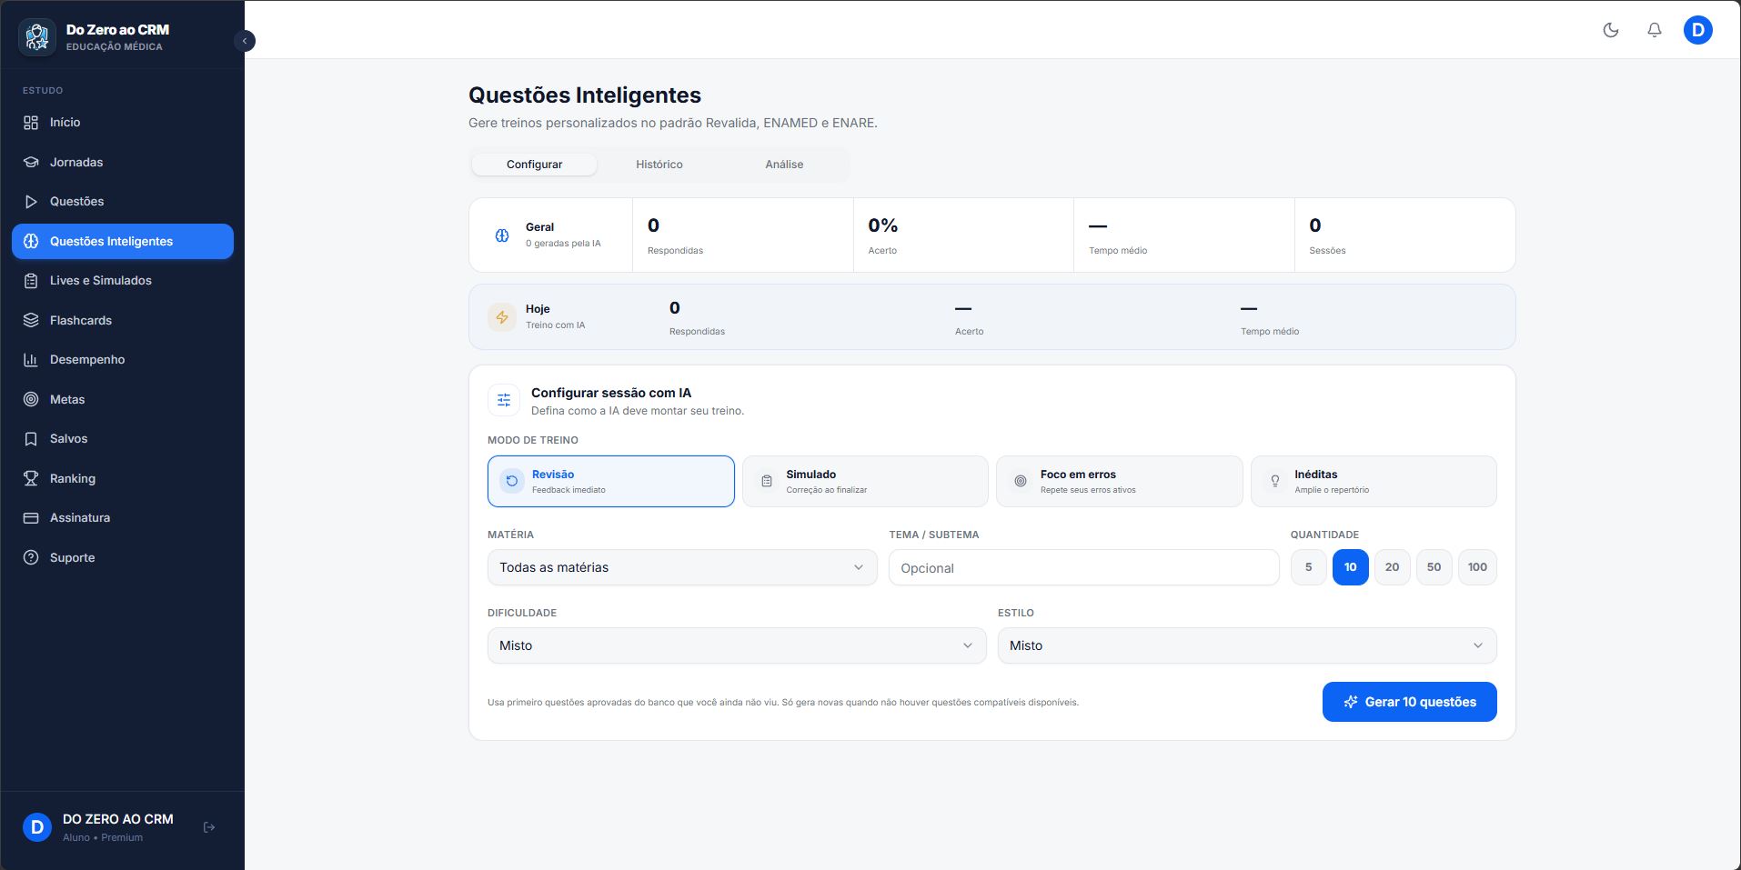Click the sliders icon beside Configurar sessão

click(x=504, y=400)
